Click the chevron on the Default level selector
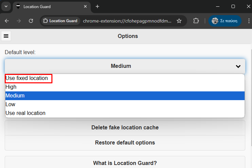The height and width of the screenshot is (168, 252). [238, 66]
